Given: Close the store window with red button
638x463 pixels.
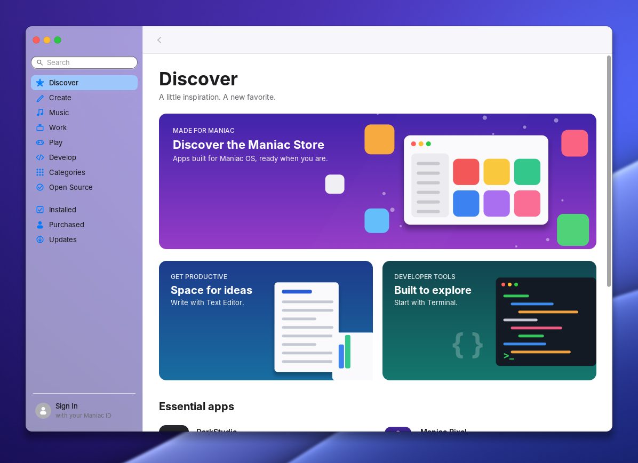Looking at the screenshot, I should [36, 40].
